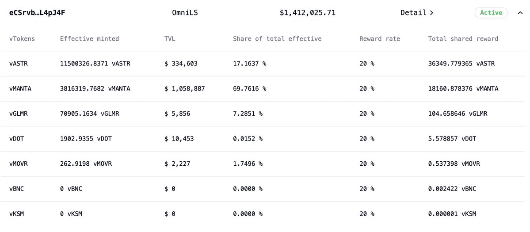Click the $1,412,025.71 total value
This screenshot has height=232, width=530.
tap(307, 13)
